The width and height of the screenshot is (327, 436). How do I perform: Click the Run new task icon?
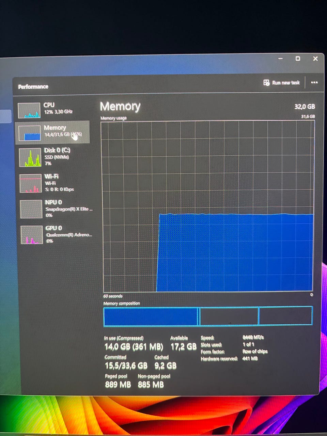[266, 82]
